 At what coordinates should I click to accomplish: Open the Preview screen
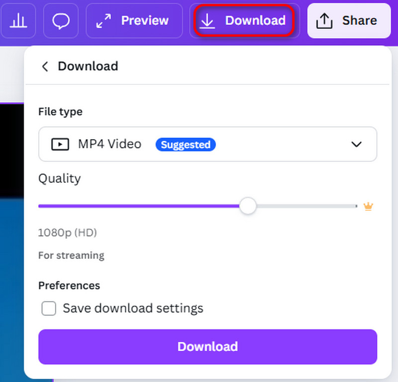pos(134,21)
